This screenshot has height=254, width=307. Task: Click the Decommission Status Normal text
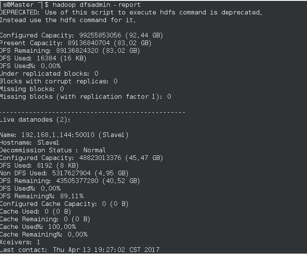click(53, 150)
